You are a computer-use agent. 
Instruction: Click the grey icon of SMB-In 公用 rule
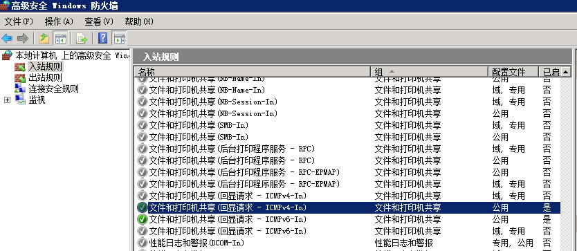[142, 137]
